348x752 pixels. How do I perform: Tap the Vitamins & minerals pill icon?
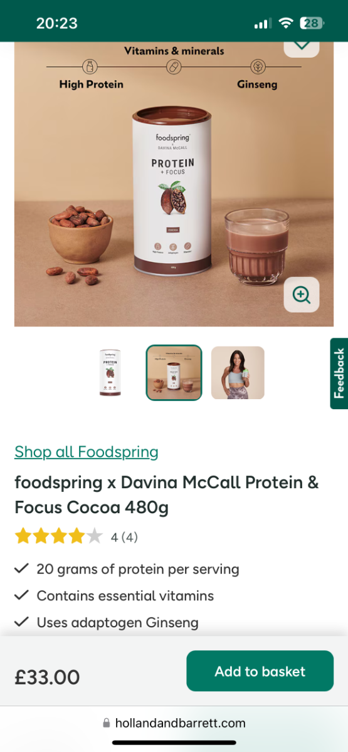tap(174, 66)
